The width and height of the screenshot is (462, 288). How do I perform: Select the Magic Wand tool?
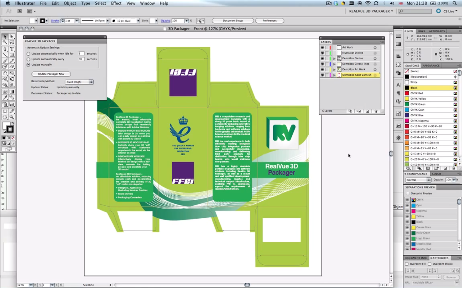click(x=5, y=42)
